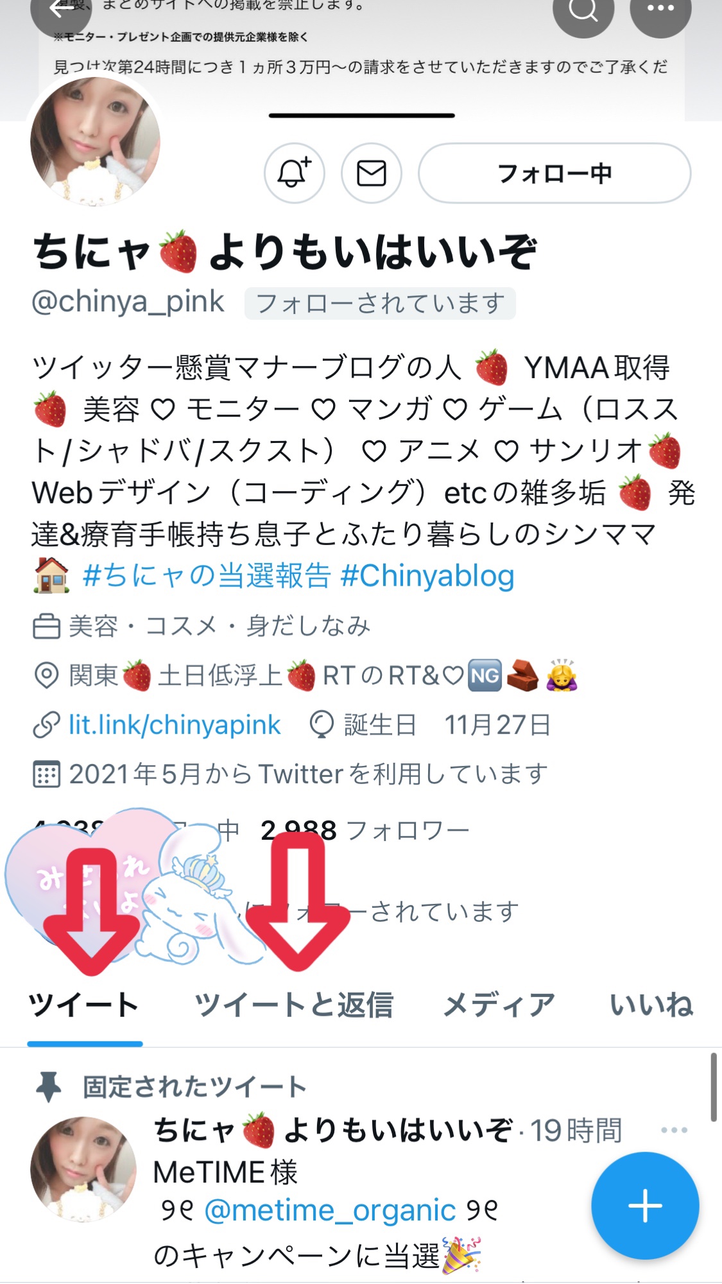Compose a new tweet with plus button
This screenshot has height=1284, width=722.
click(645, 1206)
